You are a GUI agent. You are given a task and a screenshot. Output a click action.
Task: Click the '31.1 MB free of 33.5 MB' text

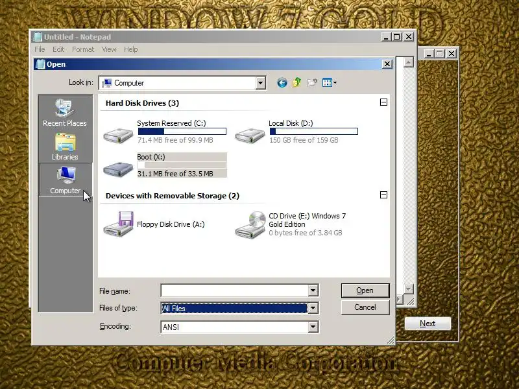point(175,174)
